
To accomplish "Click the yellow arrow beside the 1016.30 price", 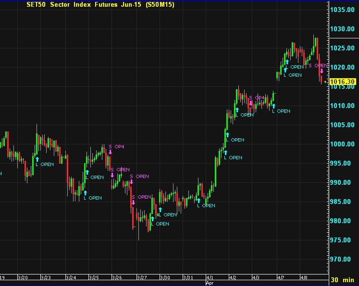I will pos(325,82).
